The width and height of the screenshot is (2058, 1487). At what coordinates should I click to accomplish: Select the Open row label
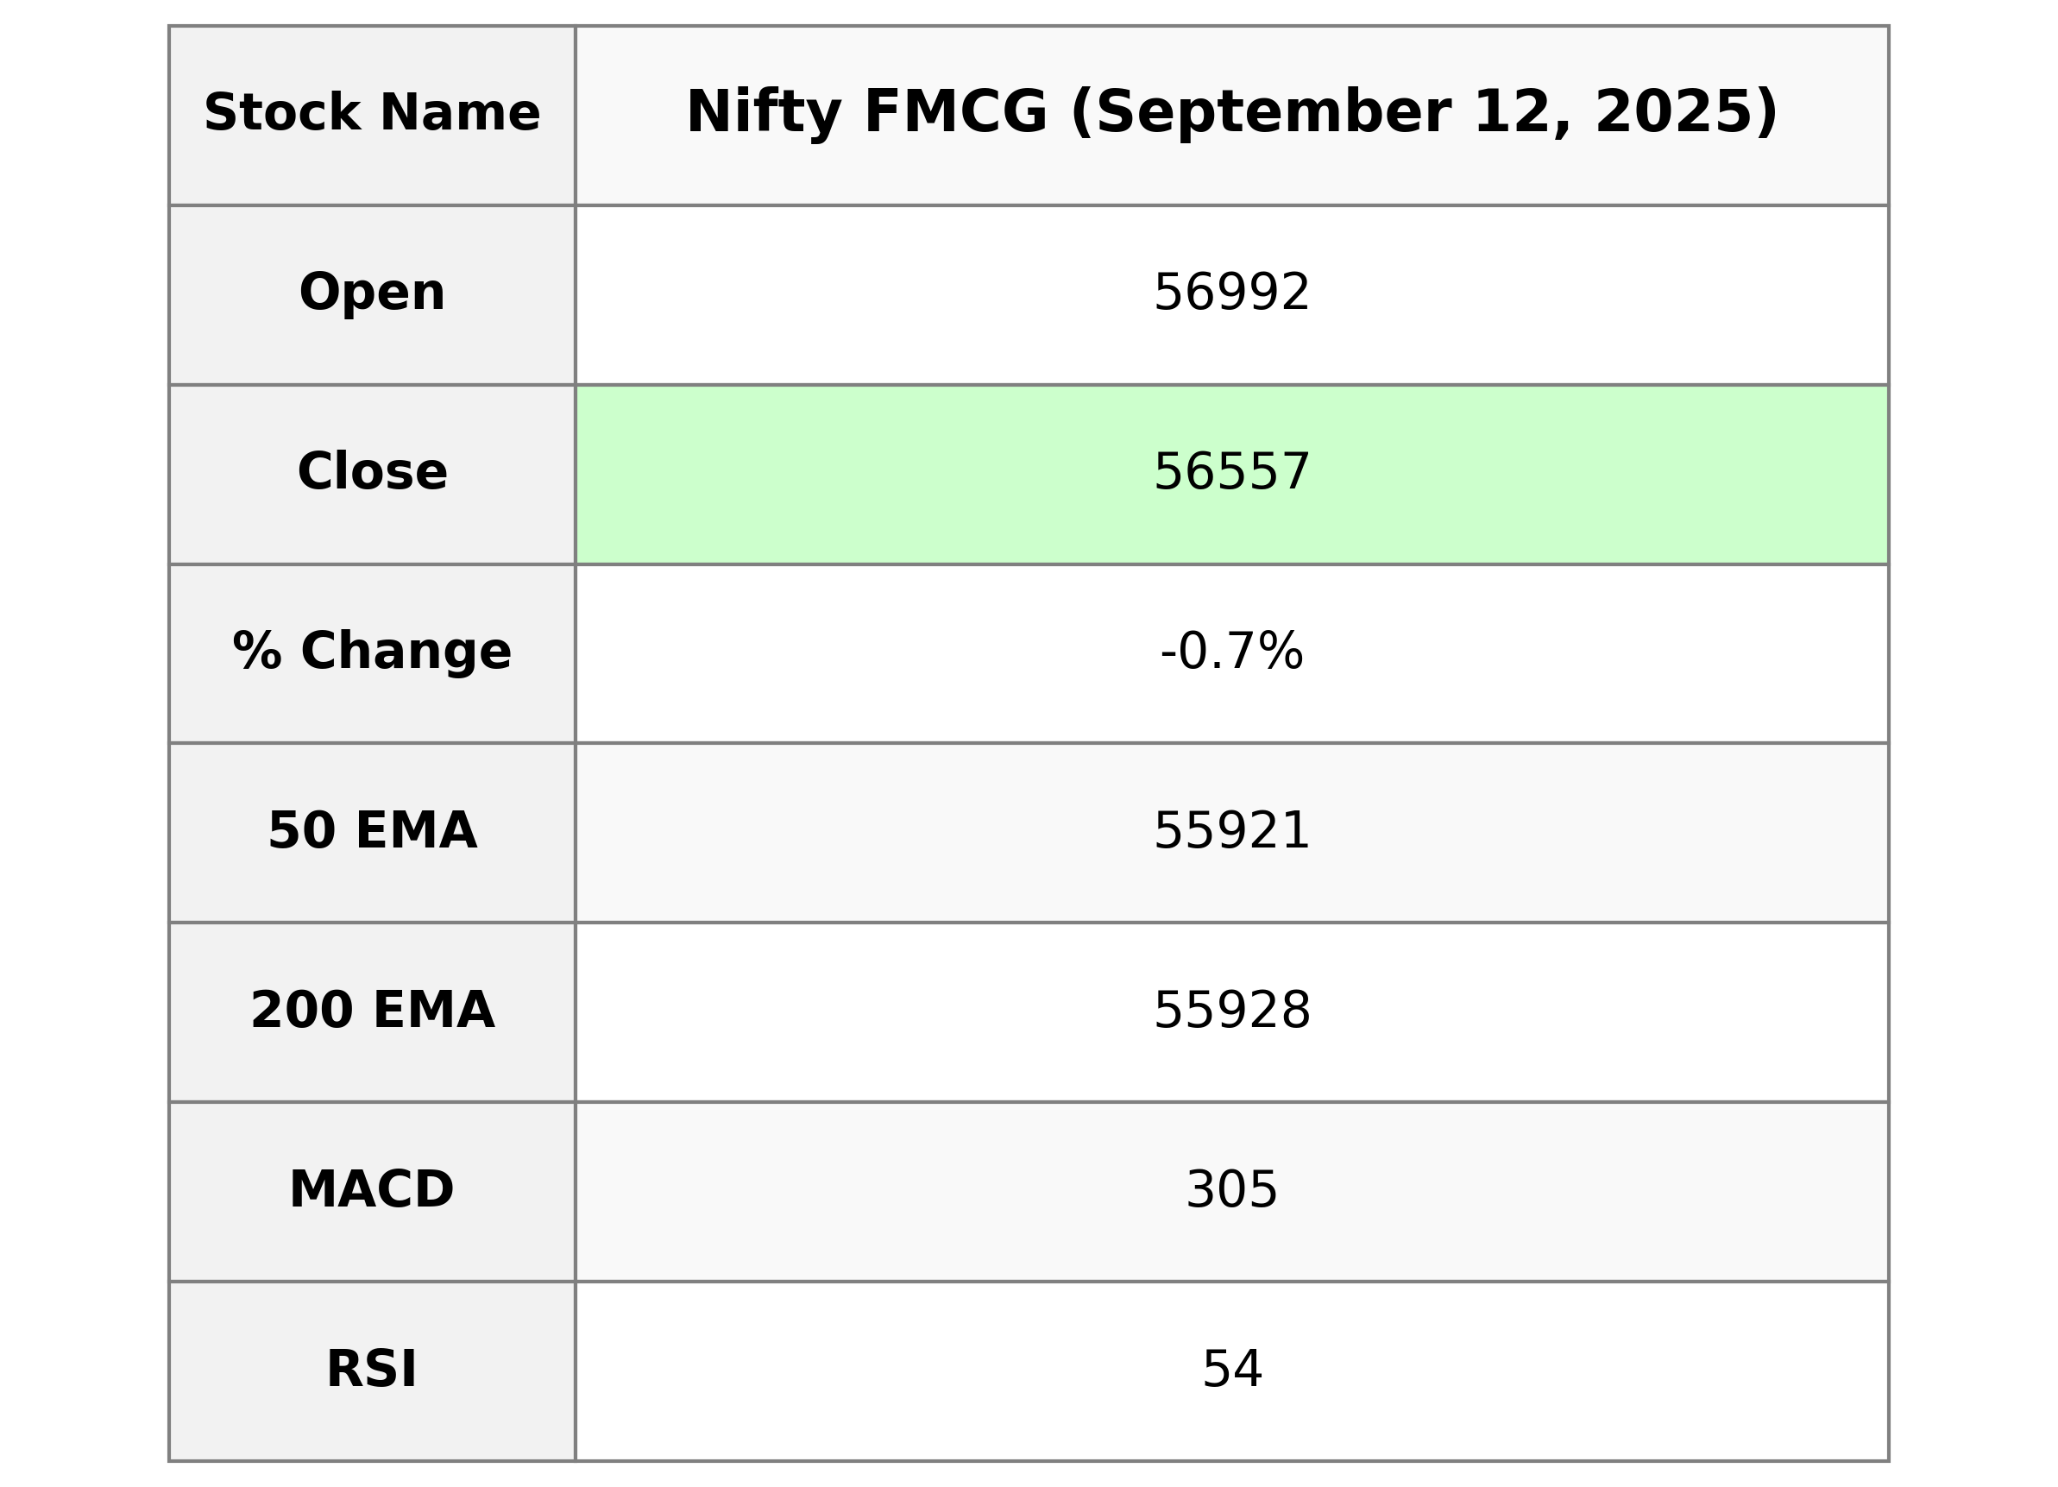point(372,293)
